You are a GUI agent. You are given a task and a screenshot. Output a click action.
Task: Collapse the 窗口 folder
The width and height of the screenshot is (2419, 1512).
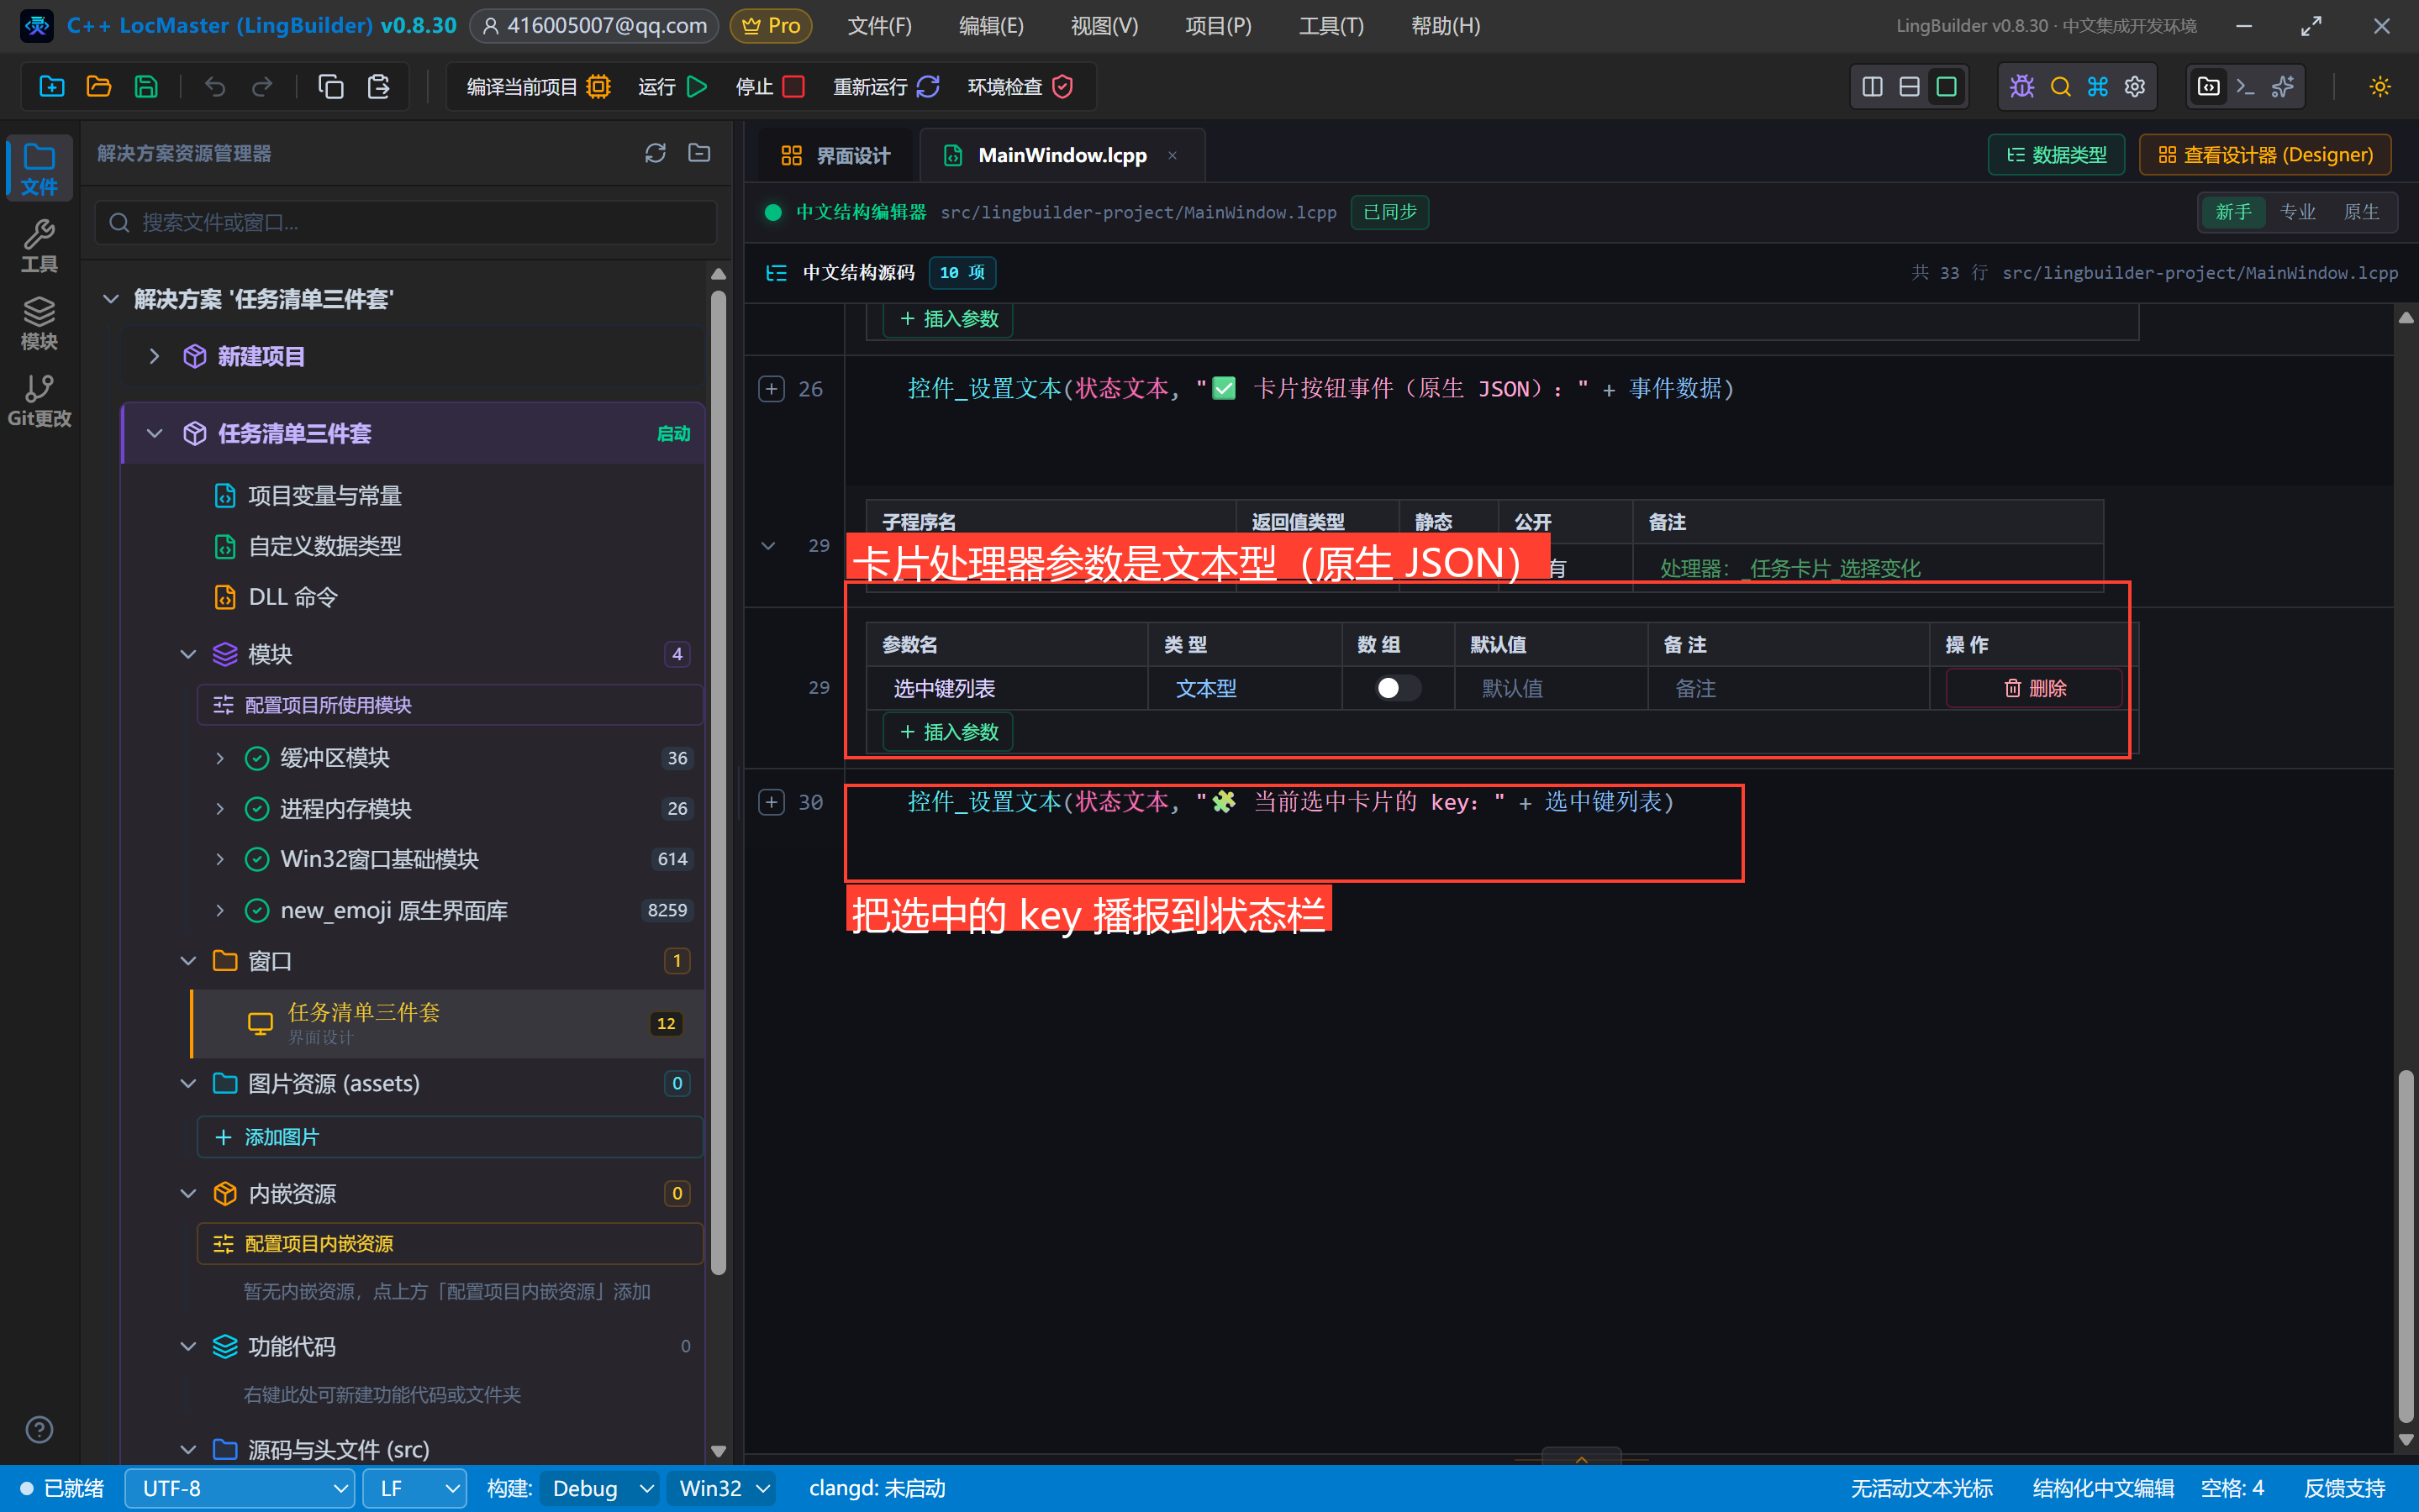(187, 961)
